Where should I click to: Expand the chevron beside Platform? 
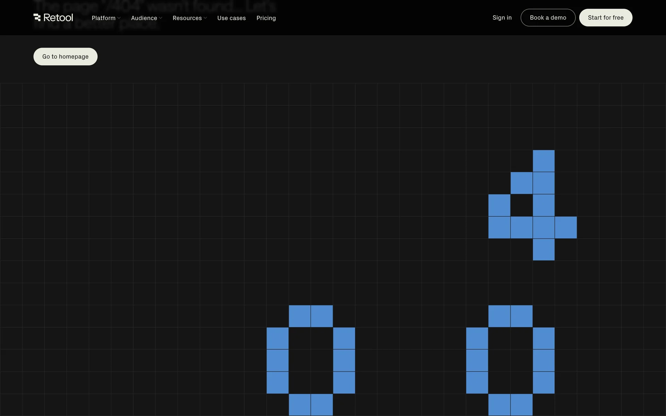(x=119, y=18)
